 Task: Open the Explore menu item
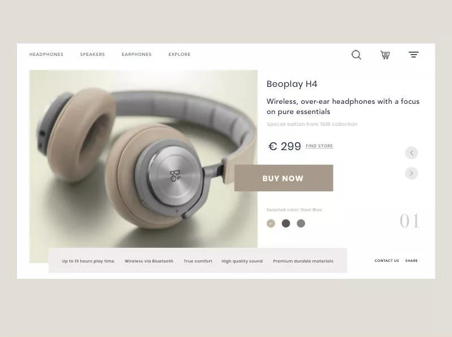click(x=179, y=54)
